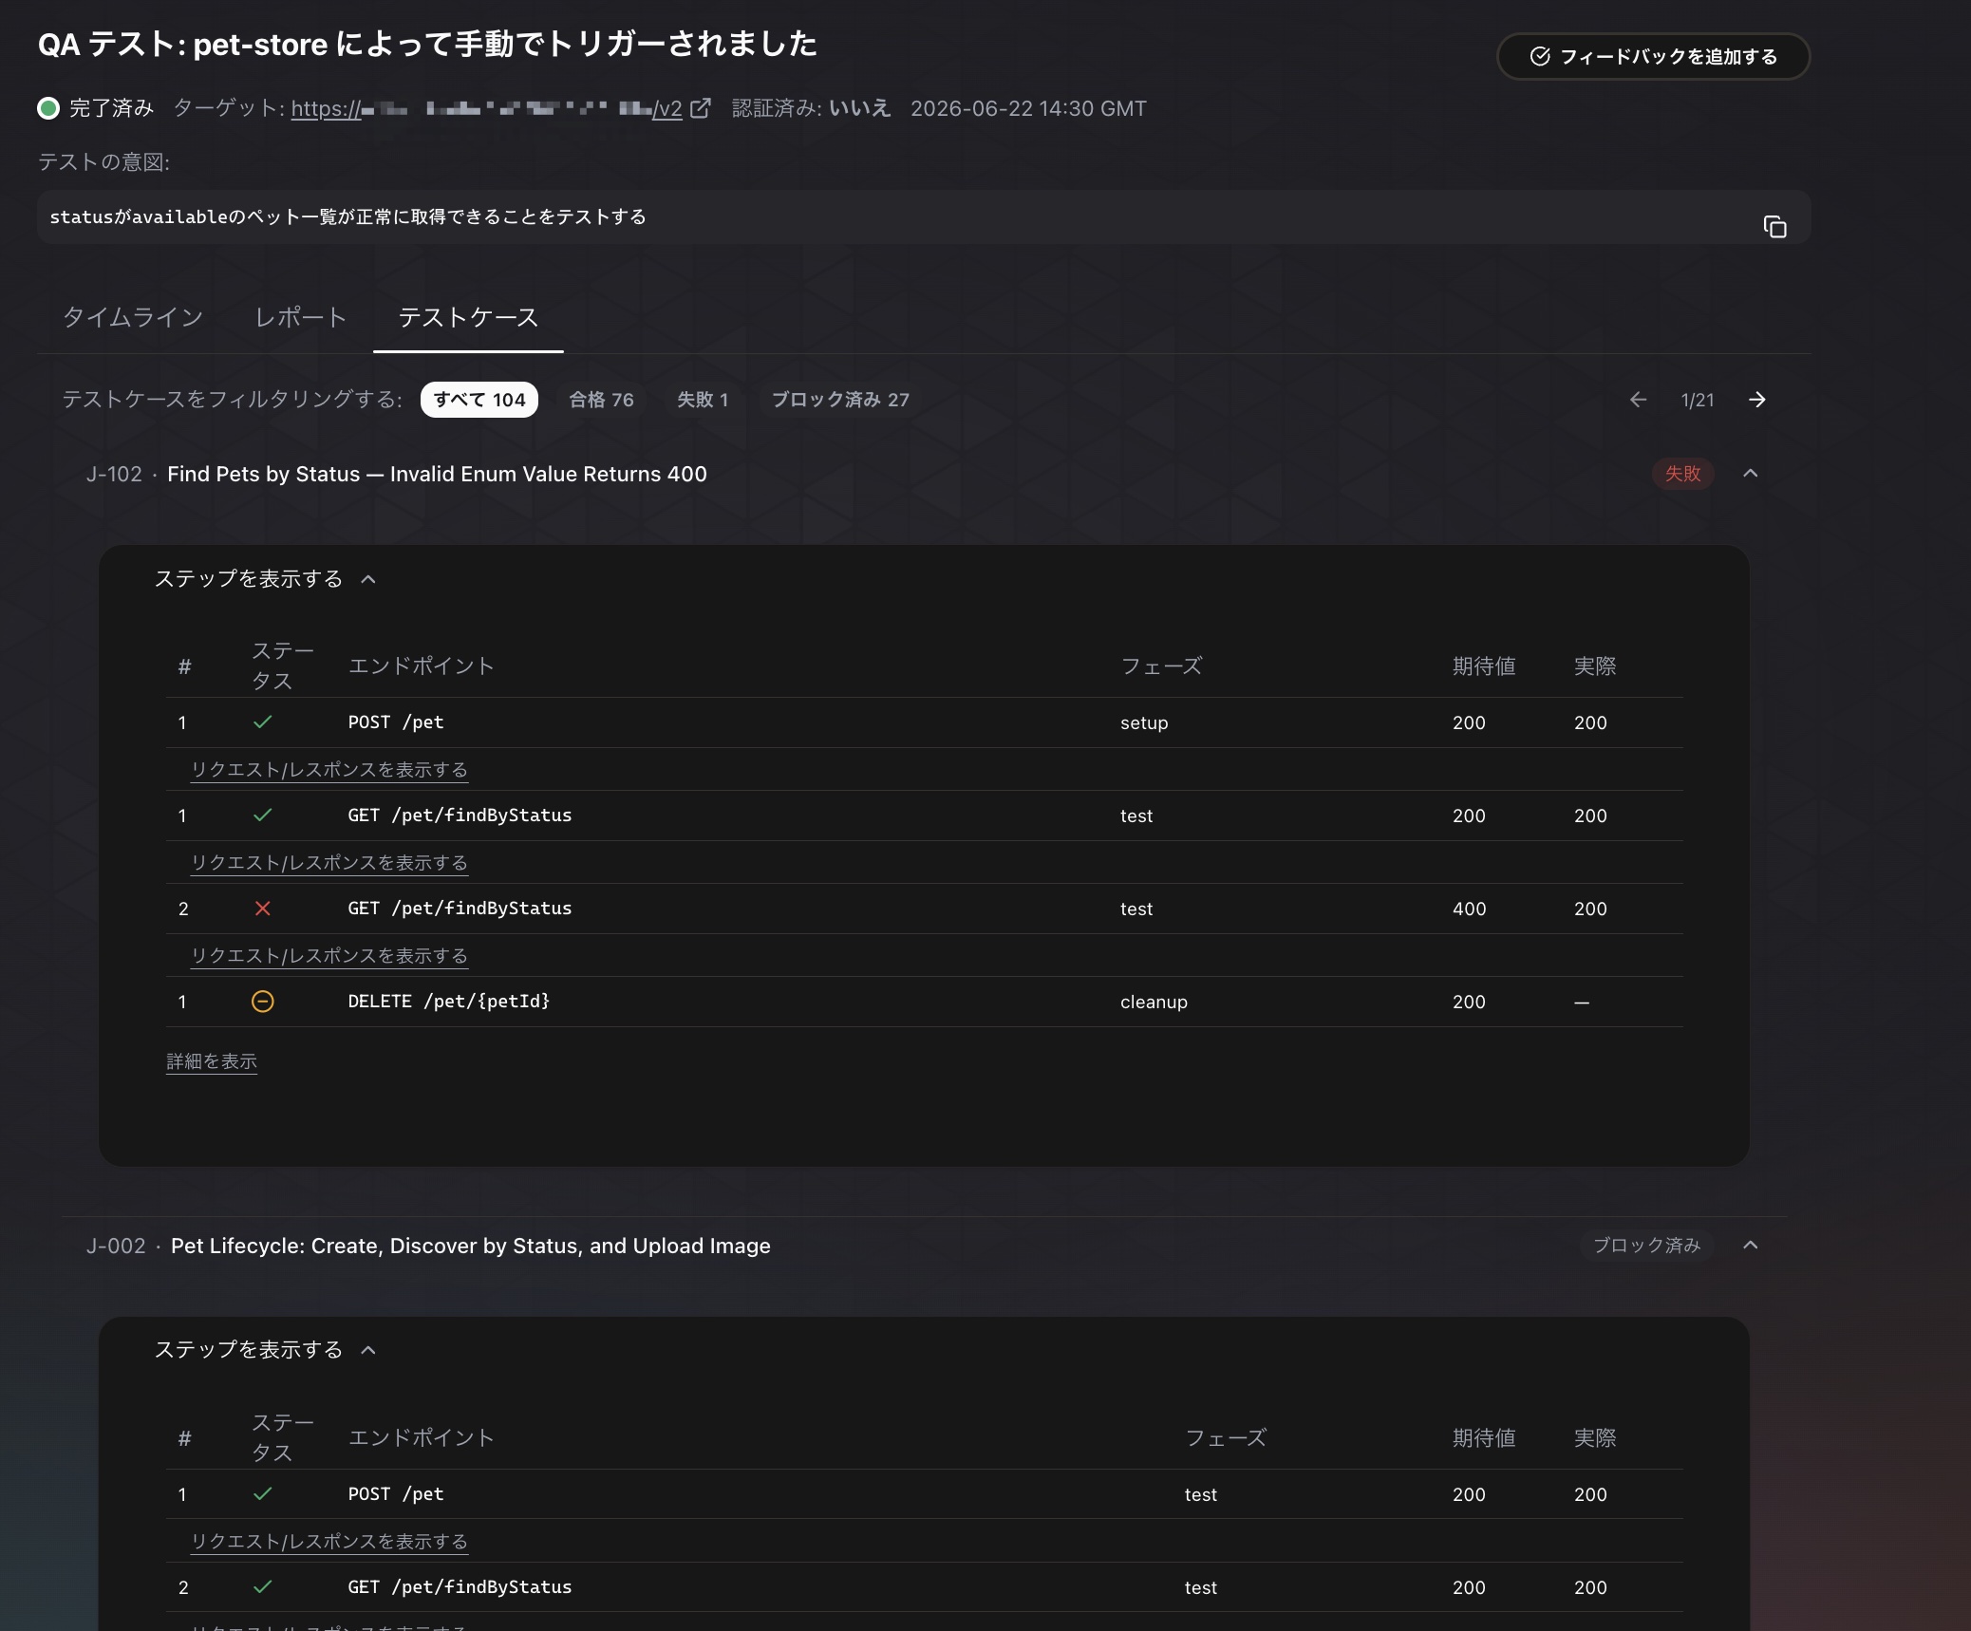Click the setup phase cell

(x=1144, y=722)
